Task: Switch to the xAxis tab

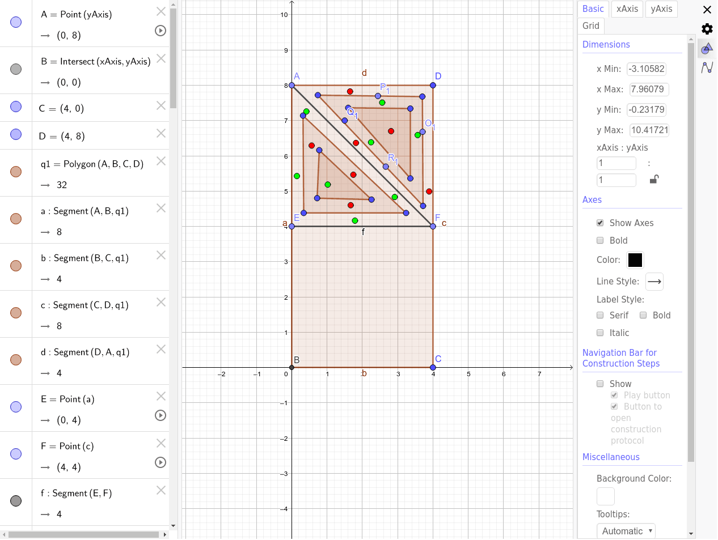Action: pyautogui.click(x=627, y=9)
